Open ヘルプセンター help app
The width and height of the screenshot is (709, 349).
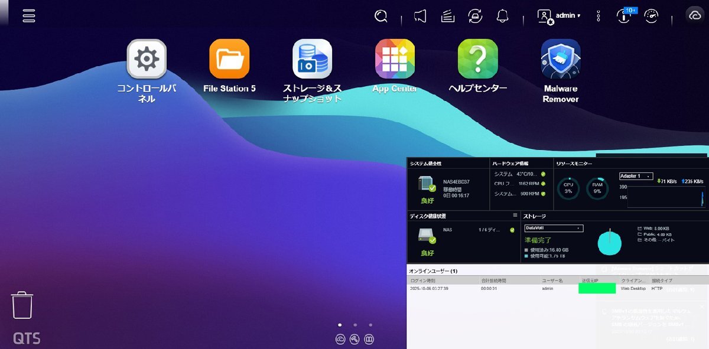click(477, 59)
